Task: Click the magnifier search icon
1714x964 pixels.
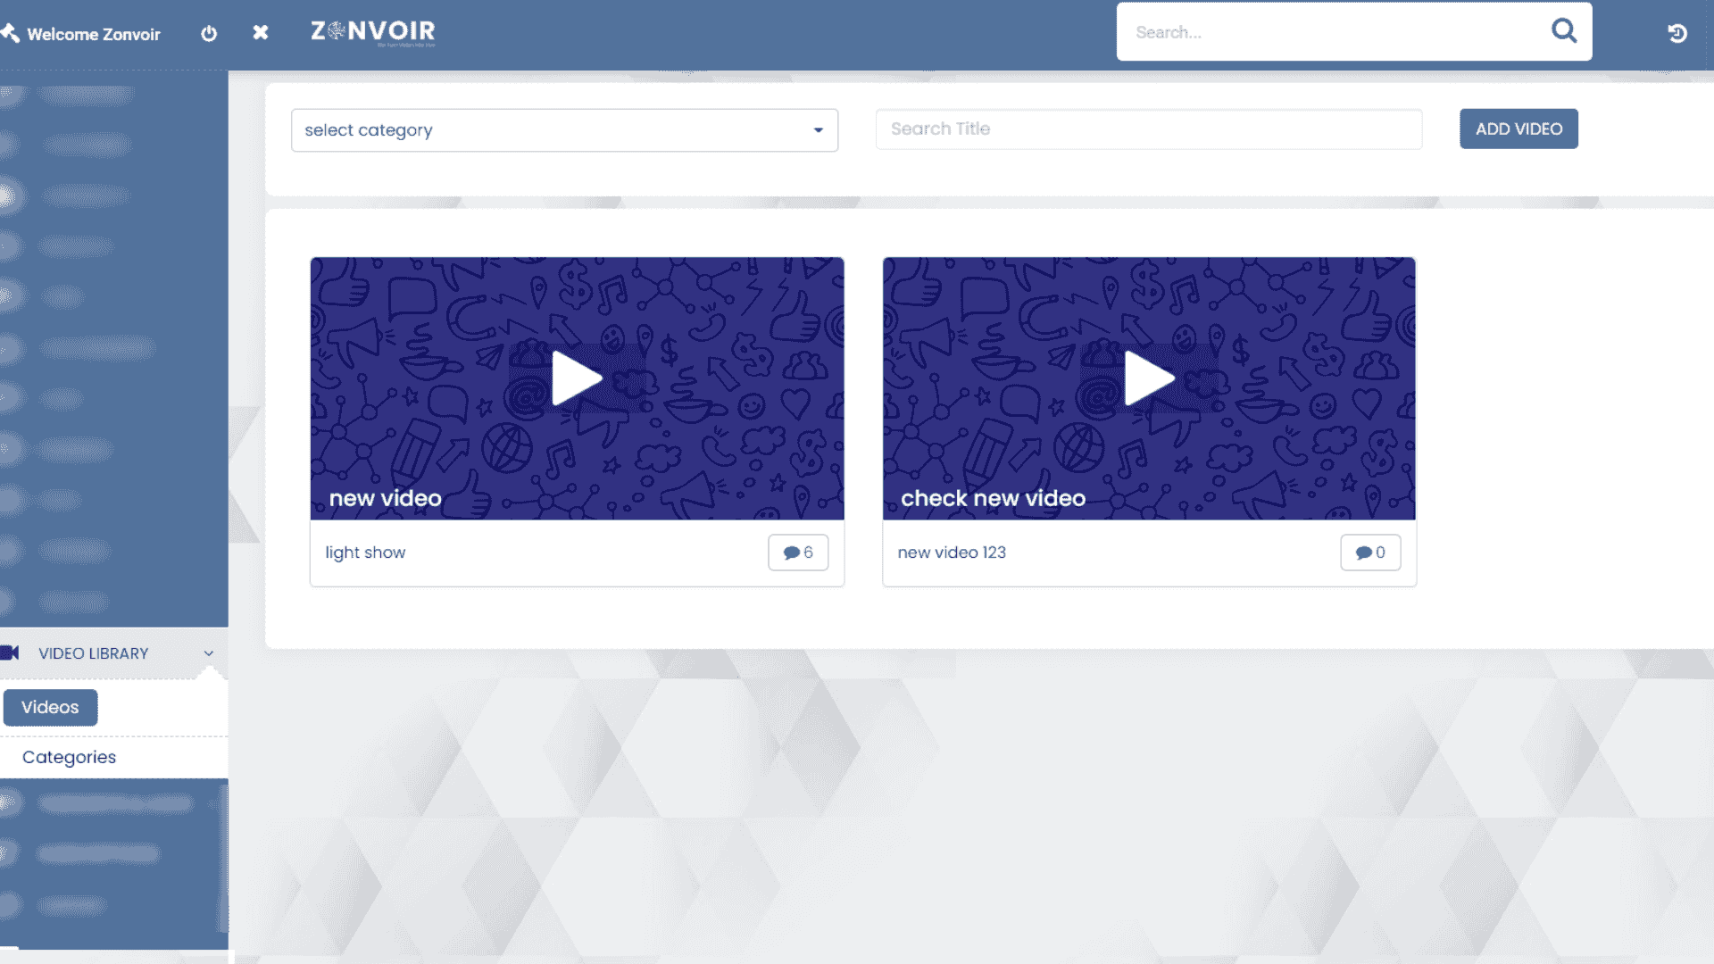Action: [1564, 31]
